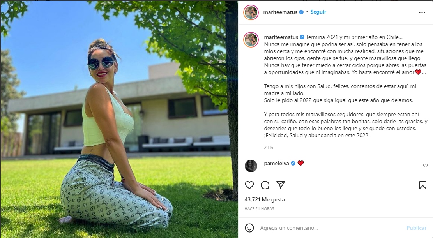This screenshot has width=433, height=238.
Task: Click the main post photo
Action: [119, 119]
